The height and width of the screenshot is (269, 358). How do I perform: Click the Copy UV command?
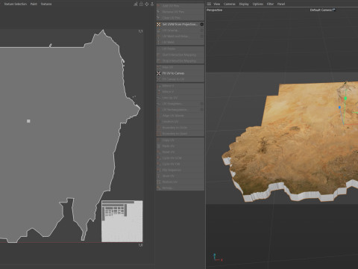pos(180,140)
